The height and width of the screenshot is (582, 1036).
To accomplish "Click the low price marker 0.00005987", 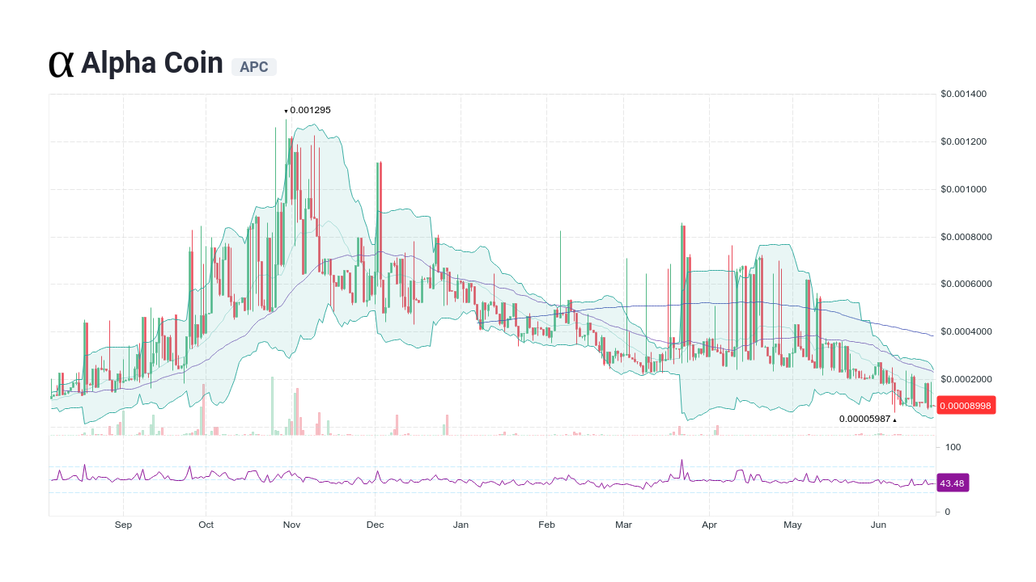I will tap(864, 420).
